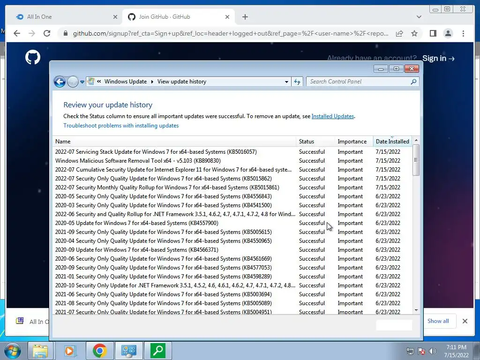
Task: Click Chrome's forward navigation arrow
Action: coord(32,33)
